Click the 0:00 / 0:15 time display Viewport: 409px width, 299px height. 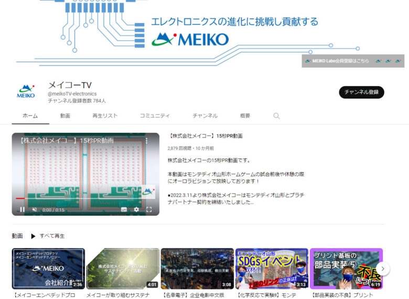(53, 210)
